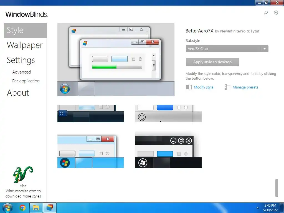
Task: Click Apply style to desktop button
Action: [x=212, y=62]
